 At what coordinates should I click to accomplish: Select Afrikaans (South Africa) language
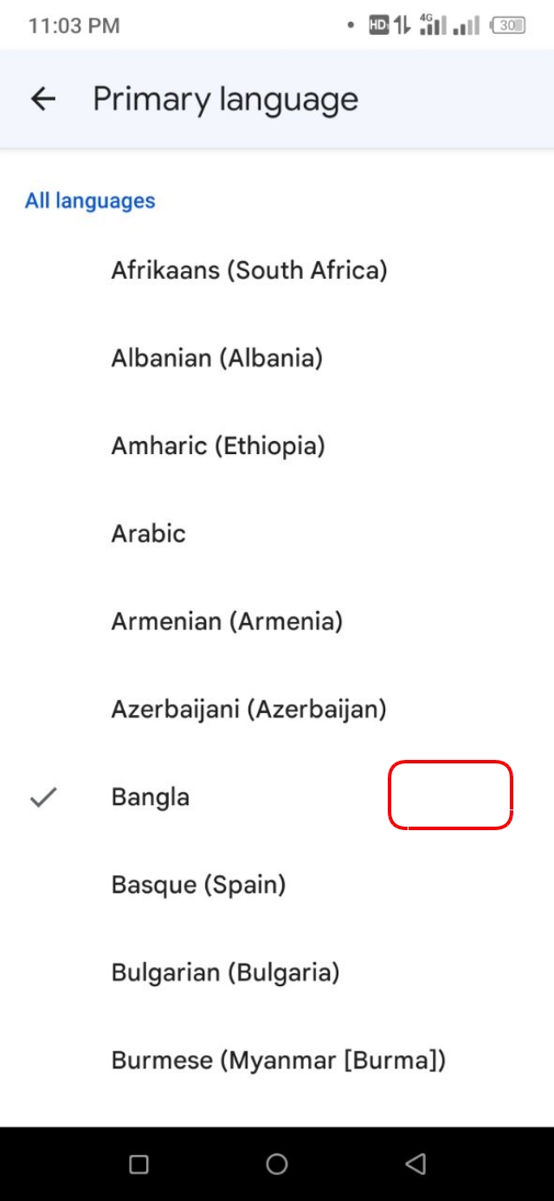tap(249, 270)
